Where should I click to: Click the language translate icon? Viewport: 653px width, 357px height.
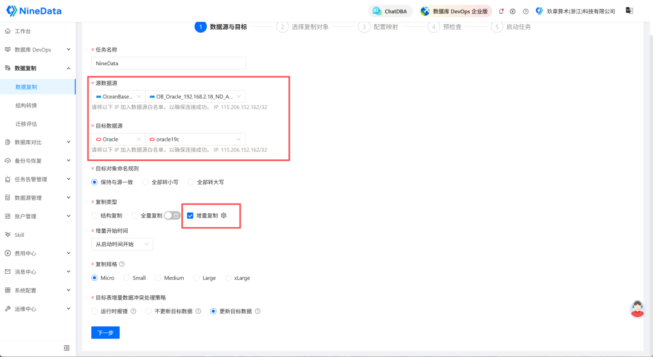tap(629, 11)
